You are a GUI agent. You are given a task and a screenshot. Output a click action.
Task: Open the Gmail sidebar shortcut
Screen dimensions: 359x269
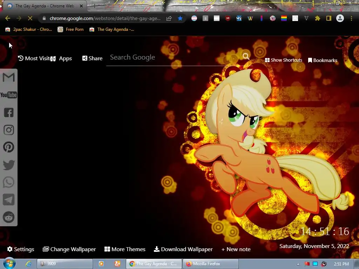coord(9,77)
